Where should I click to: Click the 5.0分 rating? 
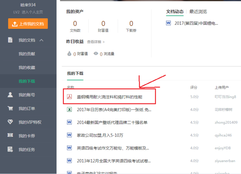pos(194,97)
